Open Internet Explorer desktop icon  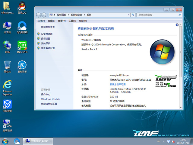click(7, 88)
